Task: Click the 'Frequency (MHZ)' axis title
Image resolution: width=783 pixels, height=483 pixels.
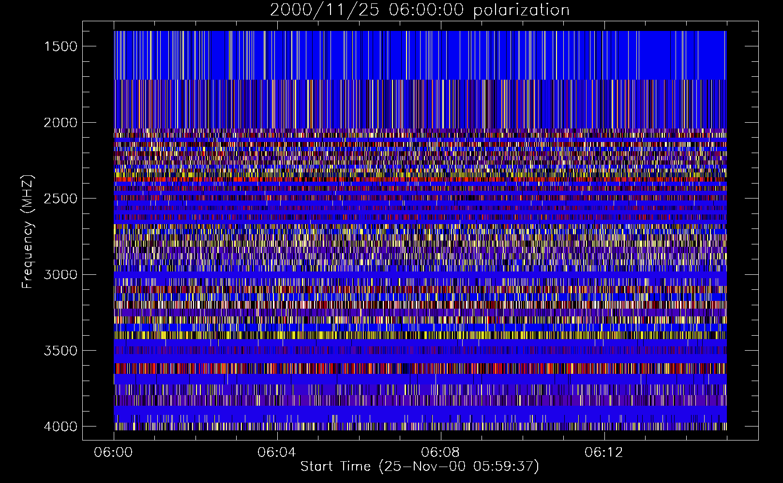Action: tap(28, 232)
